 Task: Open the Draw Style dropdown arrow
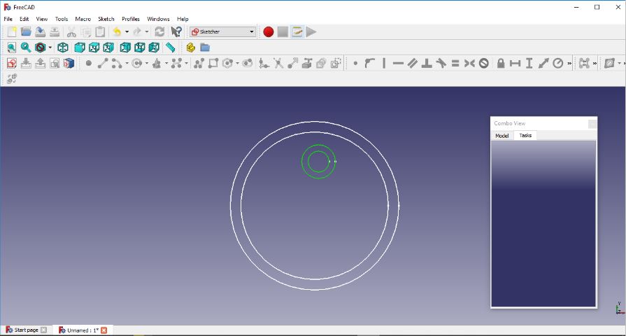tap(50, 48)
